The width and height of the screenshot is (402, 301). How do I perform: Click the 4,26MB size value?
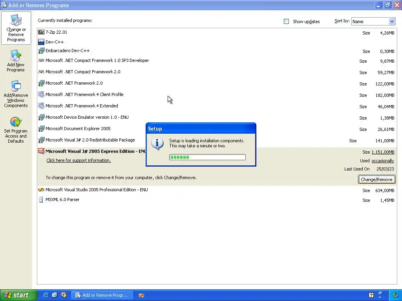387,33
